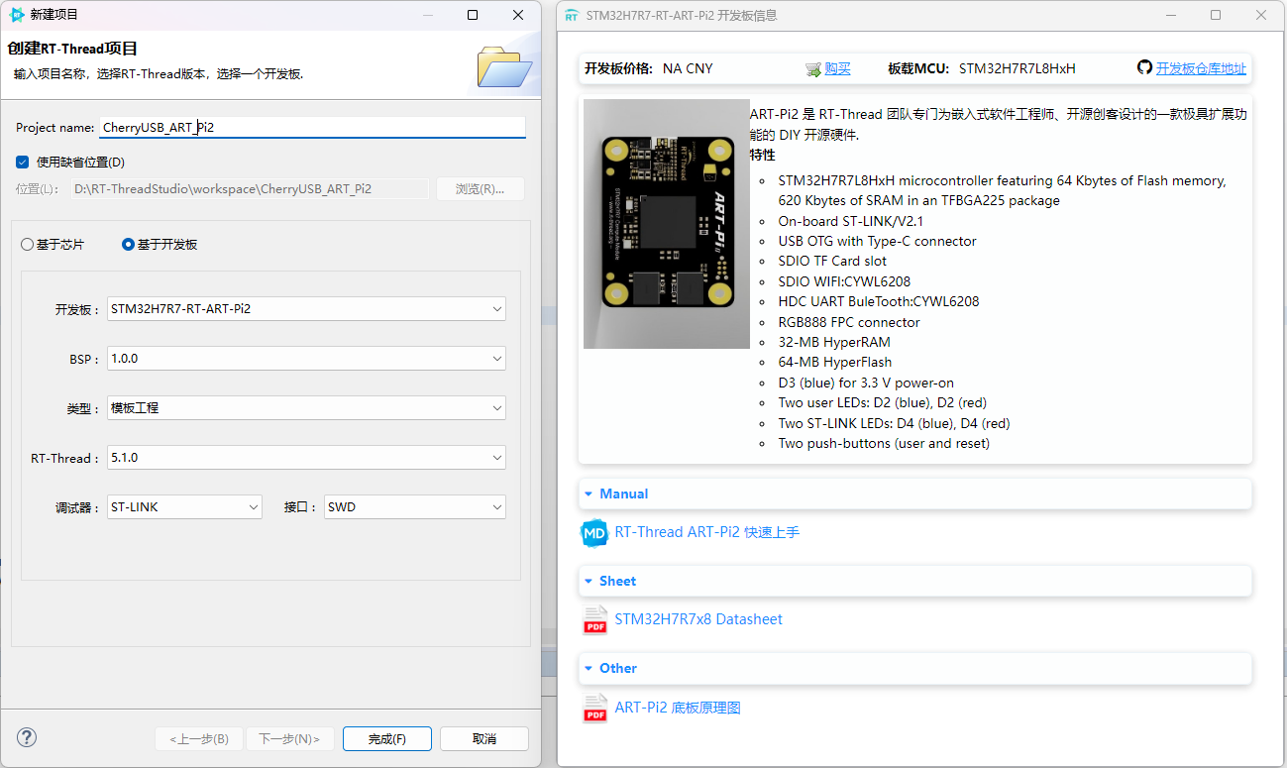Screen dimensions: 1287x768
Task: Click the MD file icon for quick start
Action: pyautogui.click(x=594, y=533)
